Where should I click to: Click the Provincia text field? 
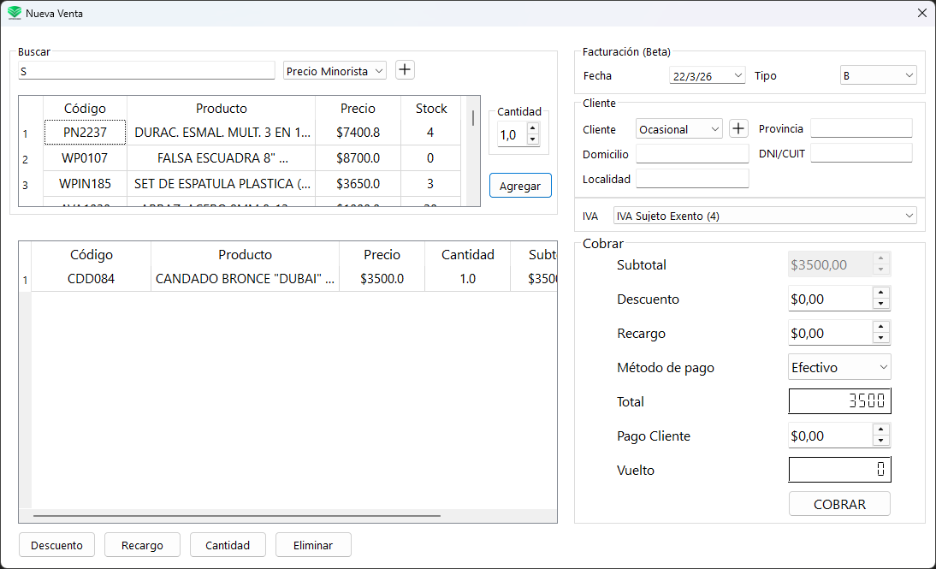click(861, 128)
